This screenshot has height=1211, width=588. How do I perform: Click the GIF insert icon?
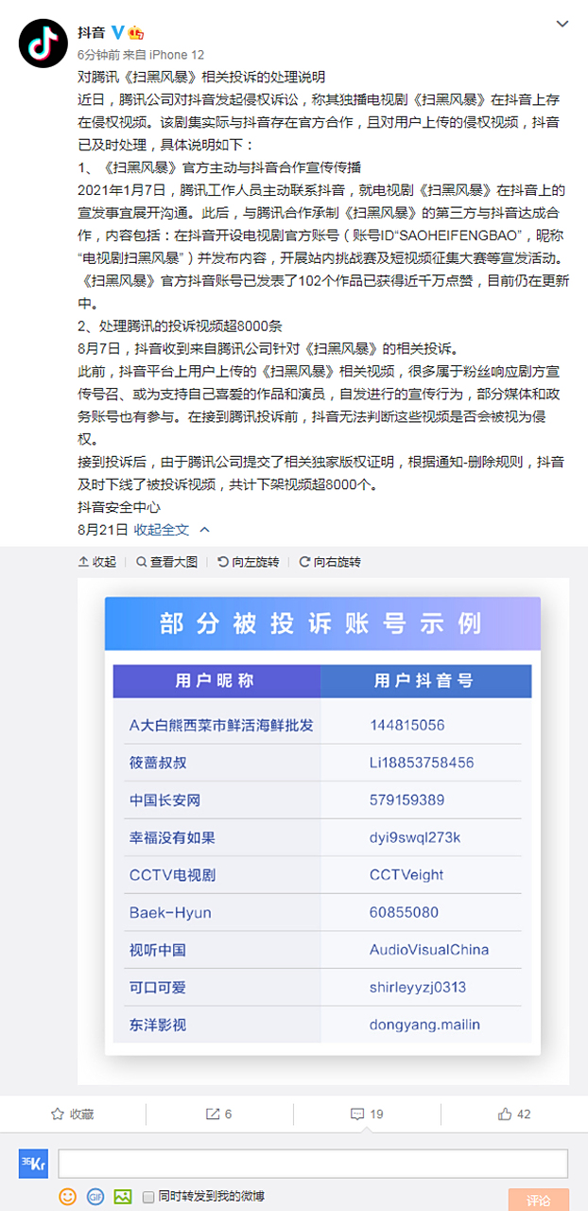click(95, 1197)
